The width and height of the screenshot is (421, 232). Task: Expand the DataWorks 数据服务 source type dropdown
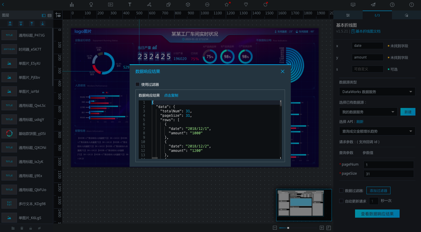click(x=377, y=92)
